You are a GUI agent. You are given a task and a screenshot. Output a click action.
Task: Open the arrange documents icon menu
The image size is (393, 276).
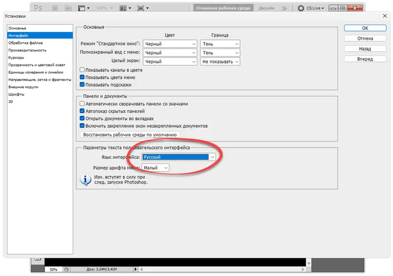pyautogui.click(x=125, y=8)
